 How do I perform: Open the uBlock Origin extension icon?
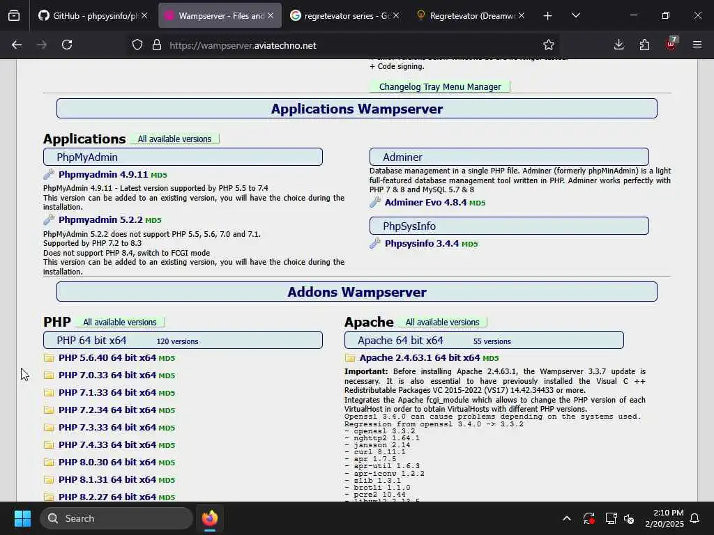(671, 44)
